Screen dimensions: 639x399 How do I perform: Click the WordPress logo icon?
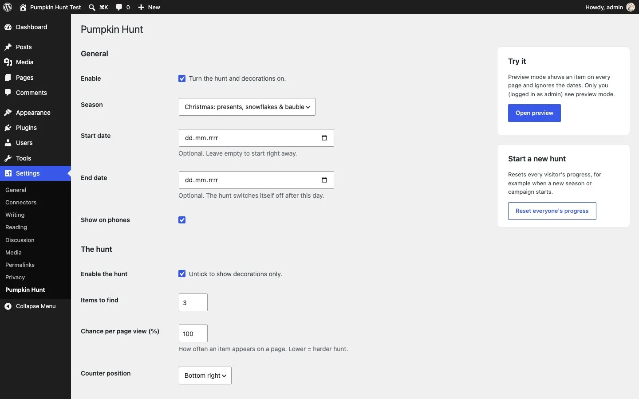click(8, 7)
